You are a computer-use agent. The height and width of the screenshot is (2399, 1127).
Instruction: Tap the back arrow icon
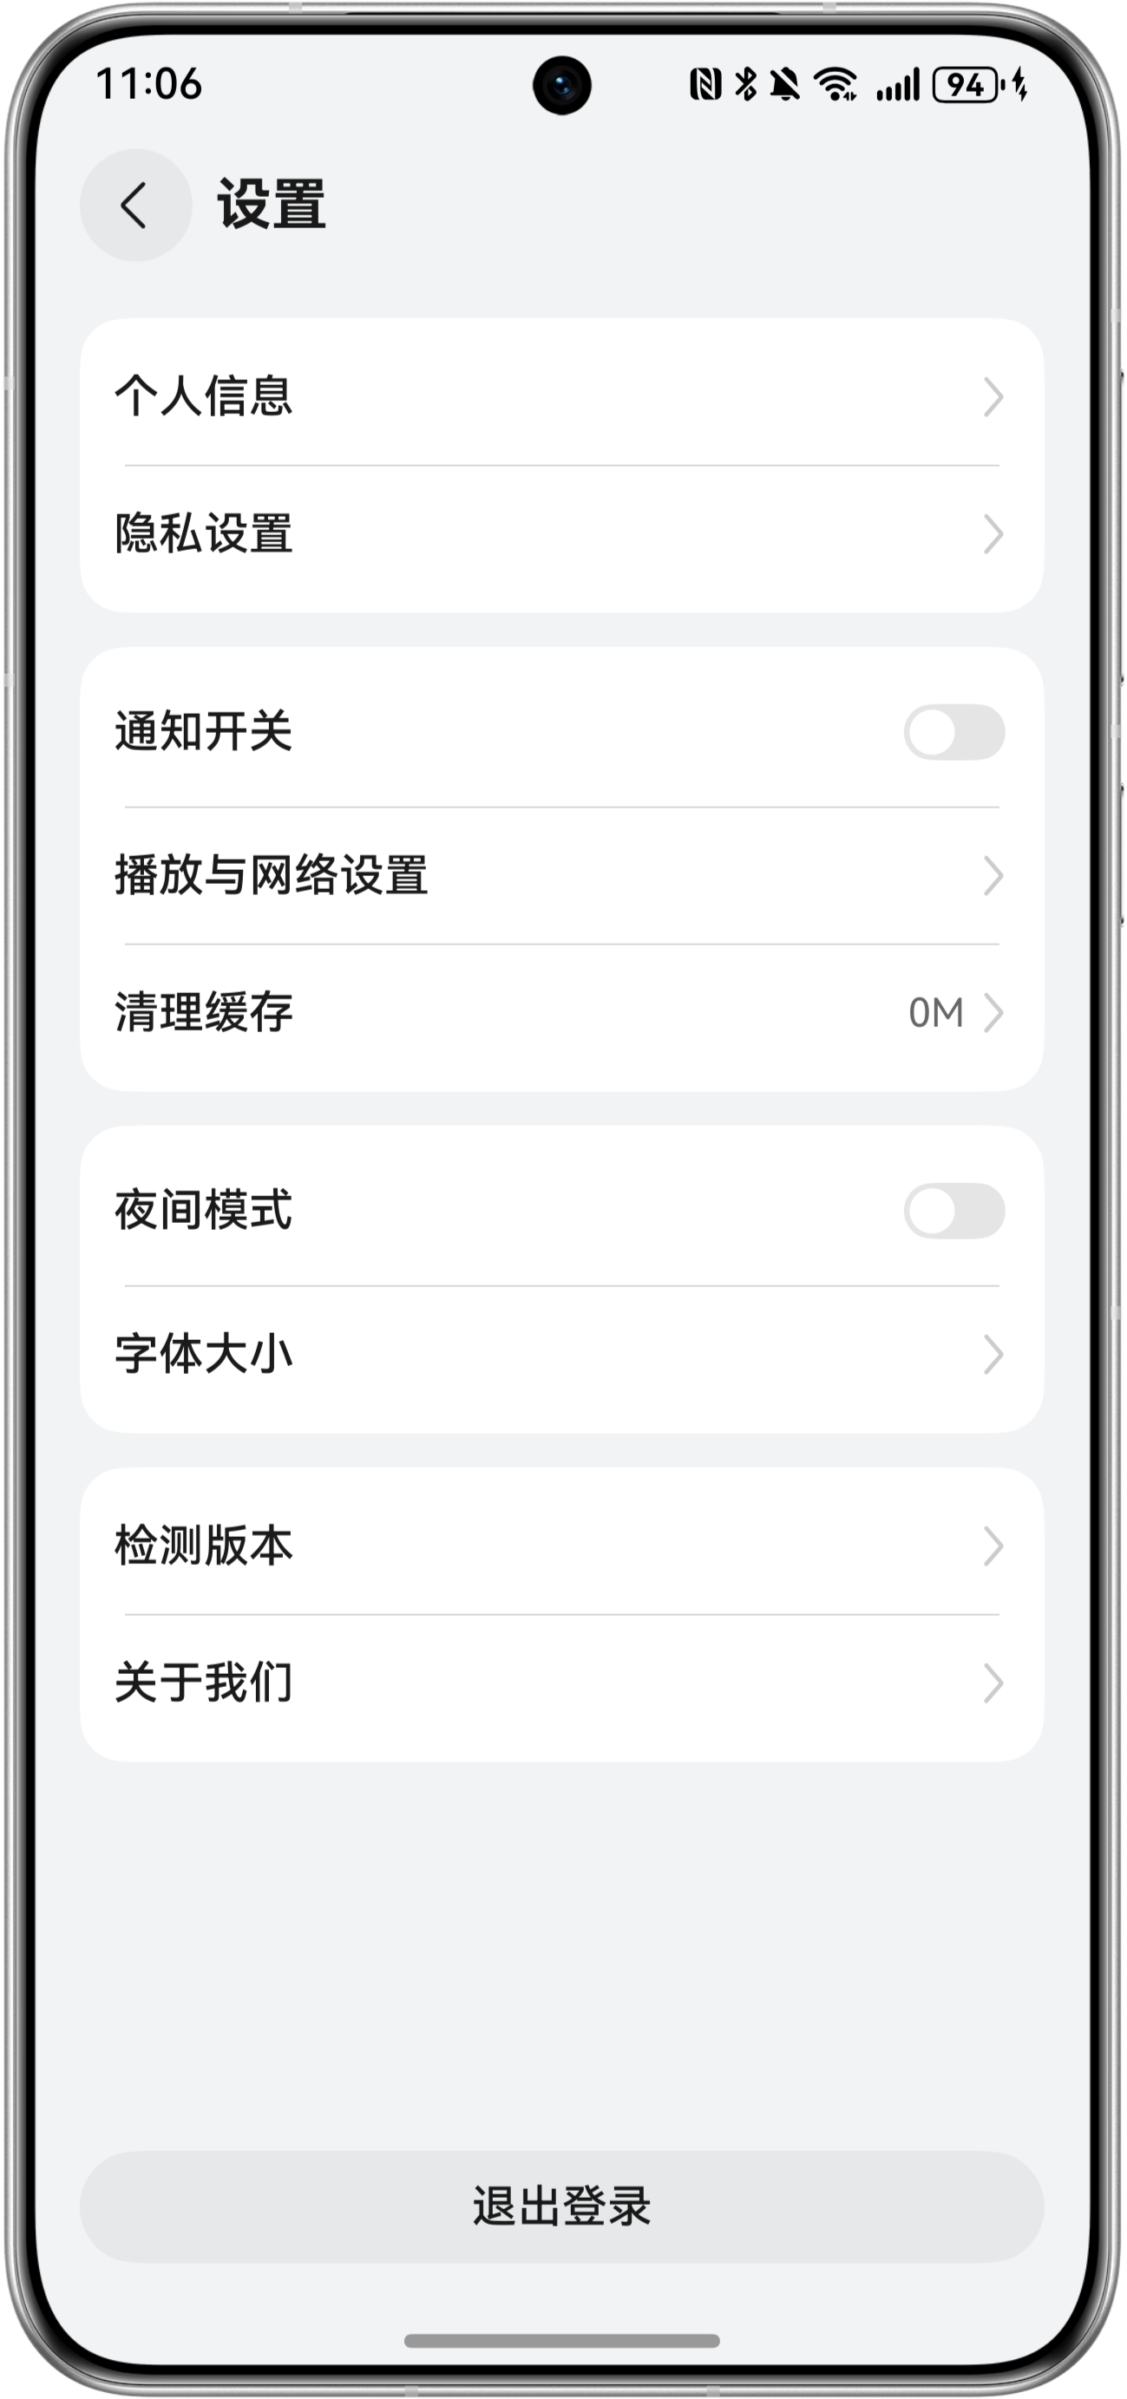pos(135,205)
